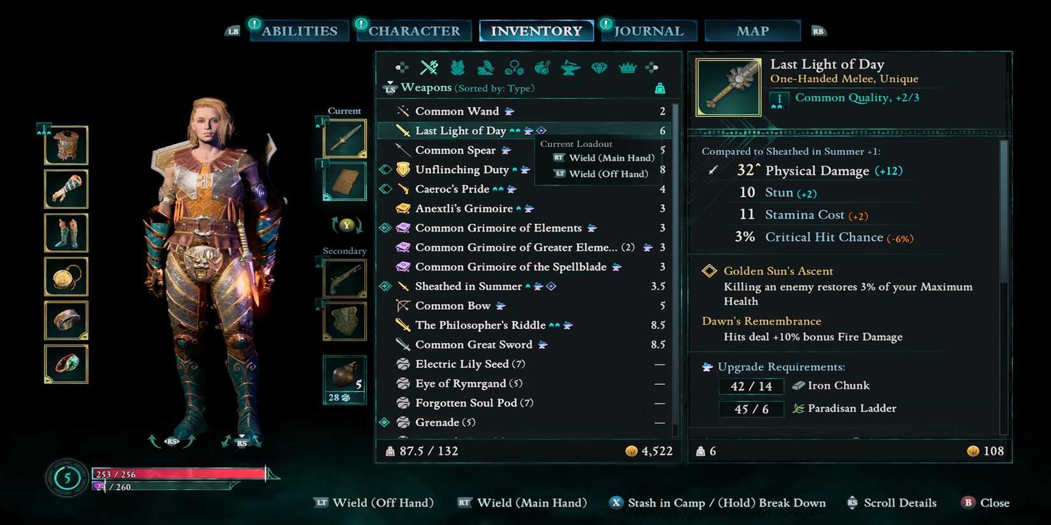1051x525 pixels.
Task: Open the crafting materials anvil category
Action: 571,67
